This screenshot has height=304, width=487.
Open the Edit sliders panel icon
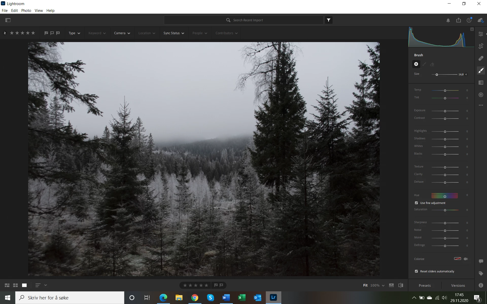pos(481,34)
